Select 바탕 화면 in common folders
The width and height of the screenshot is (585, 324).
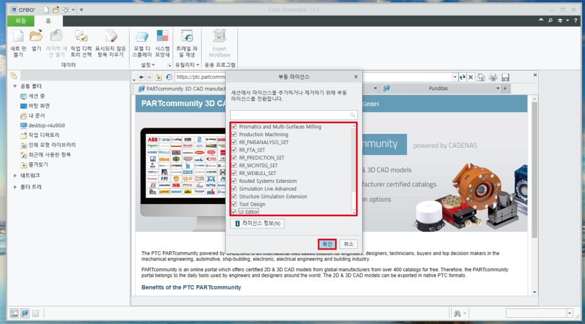click(x=35, y=106)
